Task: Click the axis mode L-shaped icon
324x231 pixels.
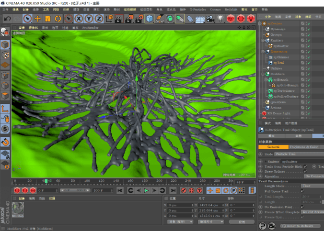Action: 5,109
